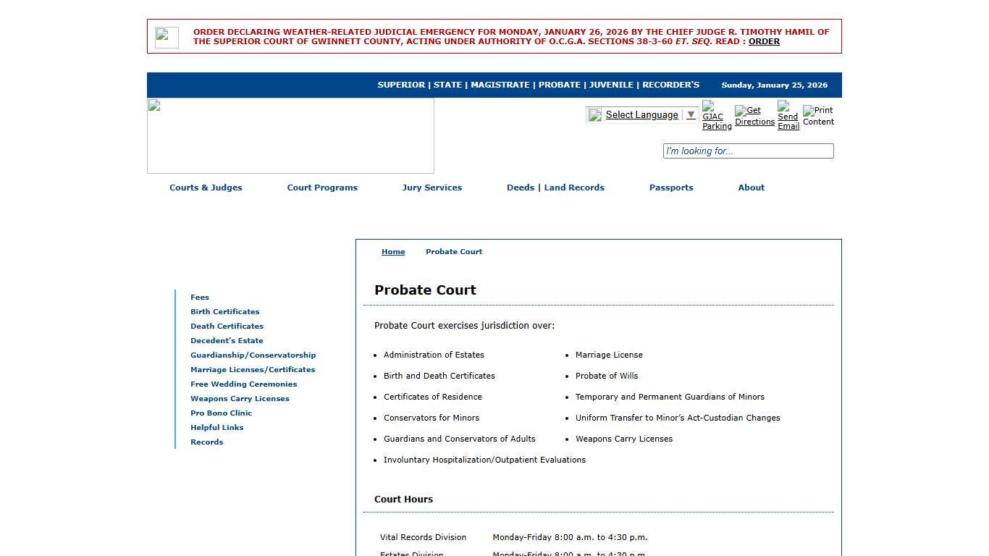Click the weather emergency banner icon
Viewport: 989px width, 556px height.
(x=167, y=36)
